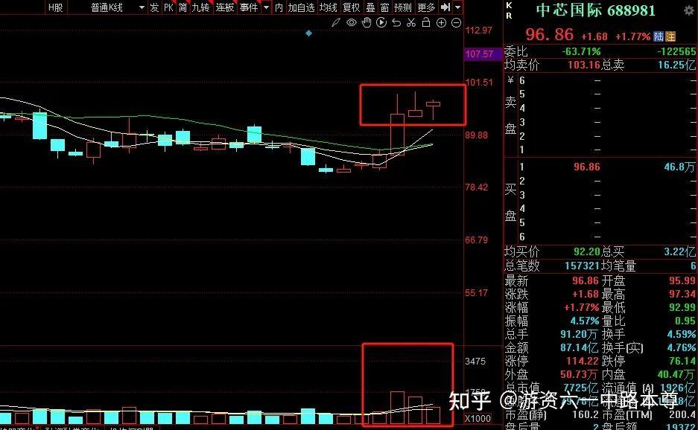Click the 简 toolbar button
This screenshot has width=698, height=430.
pyautogui.click(x=183, y=7)
